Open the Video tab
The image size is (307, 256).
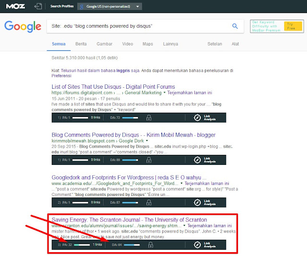pos(128,44)
